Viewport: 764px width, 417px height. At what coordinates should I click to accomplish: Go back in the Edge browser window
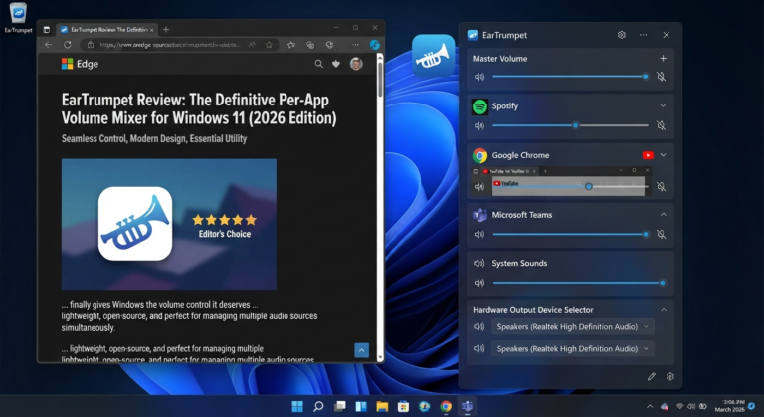tap(48, 45)
